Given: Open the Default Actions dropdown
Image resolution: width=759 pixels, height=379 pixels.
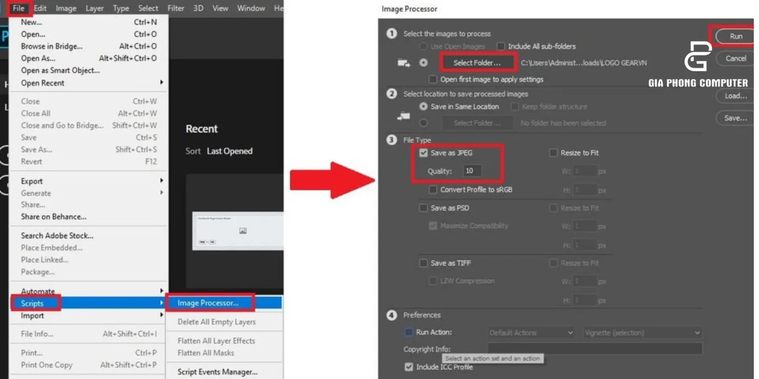Looking at the screenshot, I should (x=531, y=333).
